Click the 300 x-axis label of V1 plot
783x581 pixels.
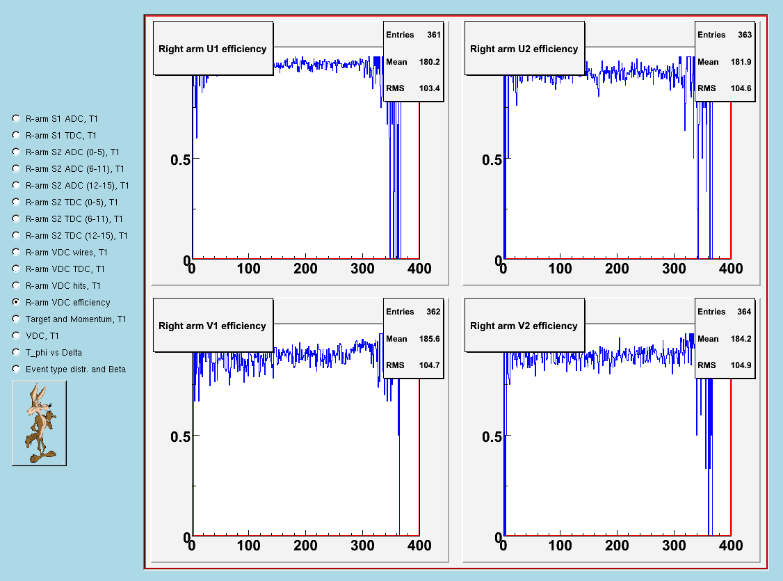click(362, 546)
